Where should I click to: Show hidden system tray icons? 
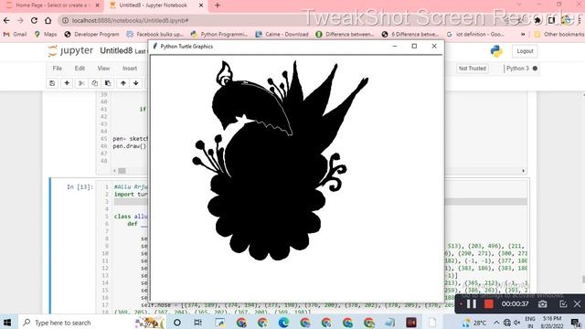point(496,323)
